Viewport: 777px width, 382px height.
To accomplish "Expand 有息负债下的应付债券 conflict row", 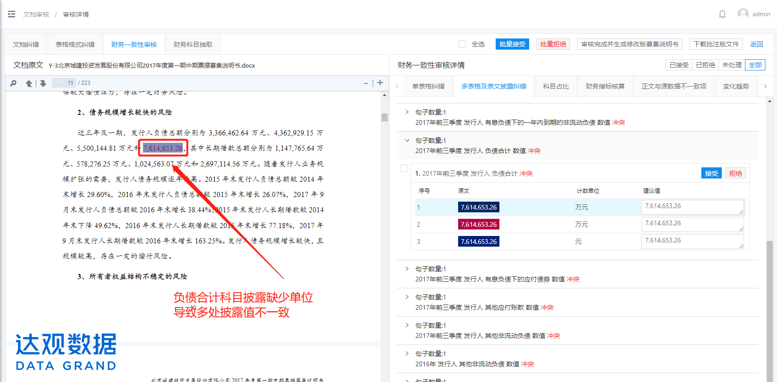I will coord(407,269).
